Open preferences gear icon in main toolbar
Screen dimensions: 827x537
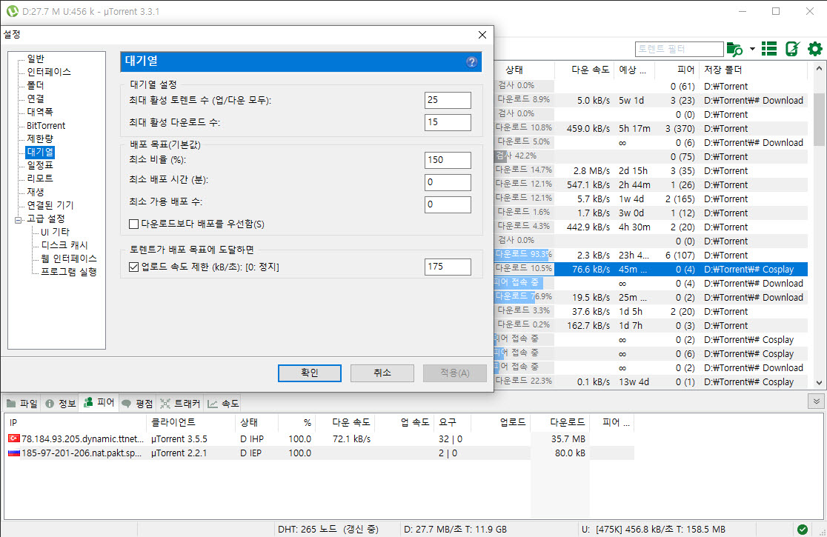click(815, 49)
